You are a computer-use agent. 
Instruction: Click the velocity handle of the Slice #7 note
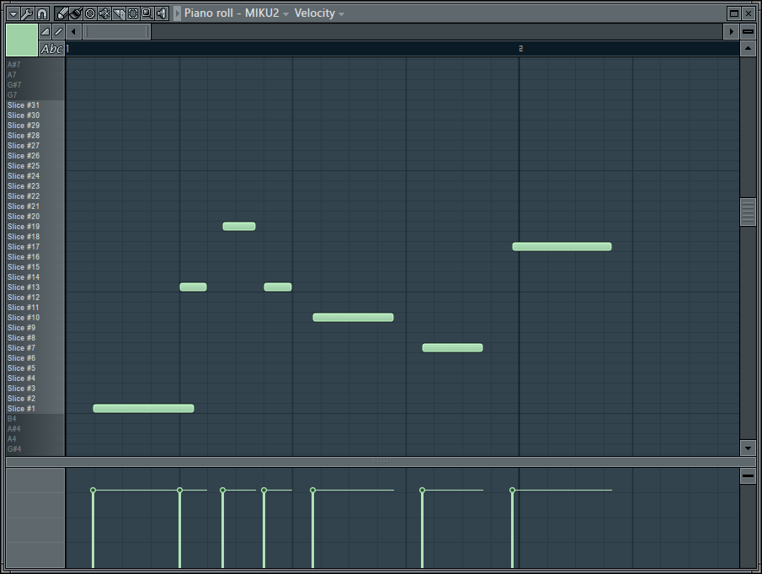pyautogui.click(x=423, y=491)
